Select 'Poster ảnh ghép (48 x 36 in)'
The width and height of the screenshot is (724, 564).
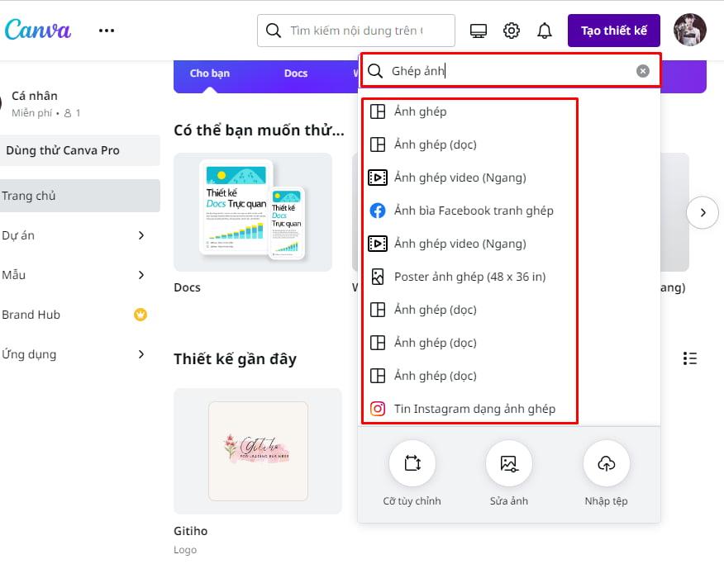(x=469, y=277)
